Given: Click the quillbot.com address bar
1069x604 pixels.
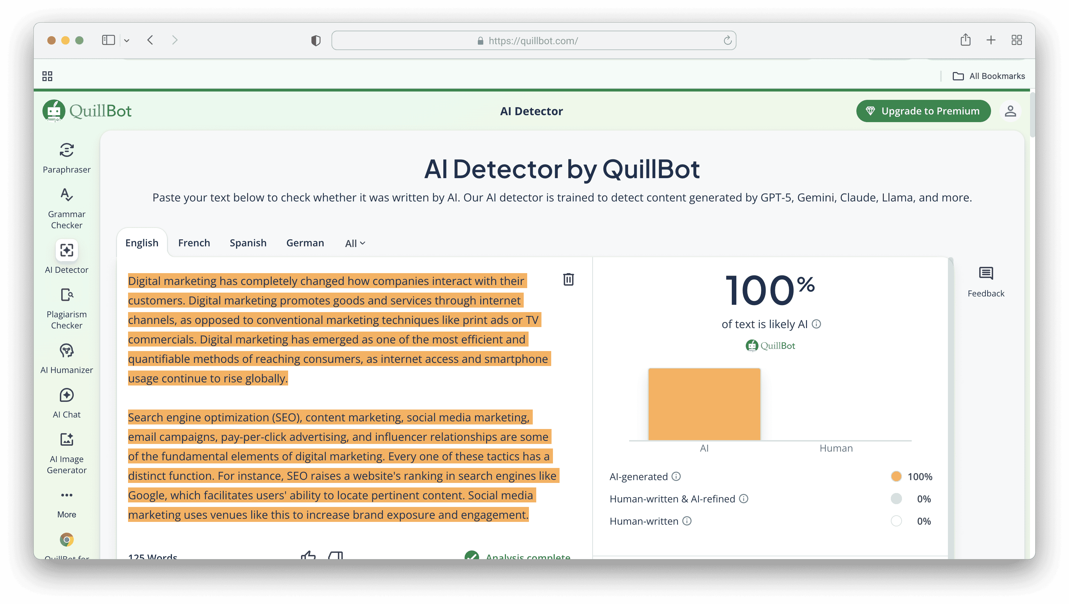Looking at the screenshot, I should pos(533,41).
